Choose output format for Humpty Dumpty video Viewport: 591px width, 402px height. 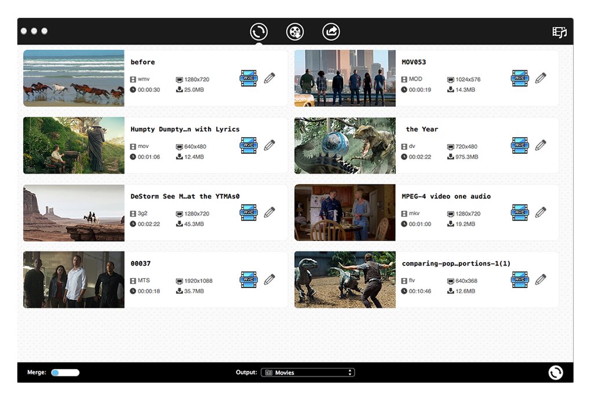[x=249, y=145]
